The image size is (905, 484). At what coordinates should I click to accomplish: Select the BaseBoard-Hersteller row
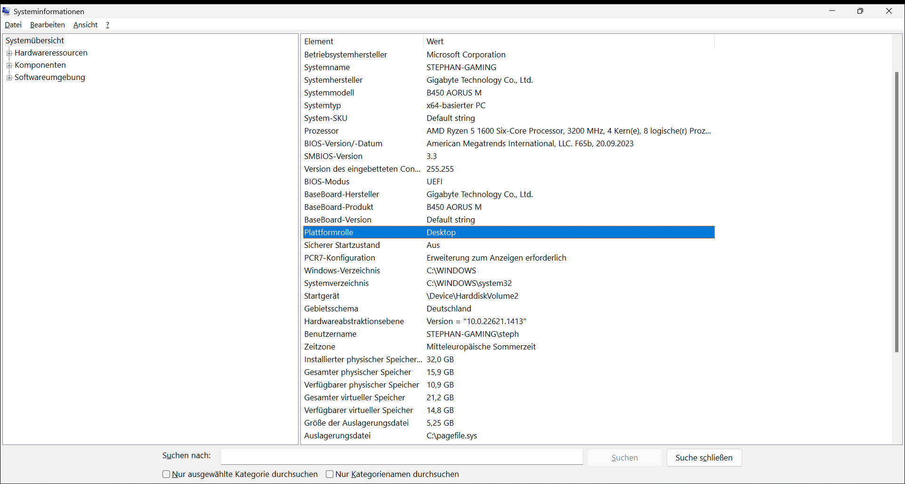pos(509,194)
